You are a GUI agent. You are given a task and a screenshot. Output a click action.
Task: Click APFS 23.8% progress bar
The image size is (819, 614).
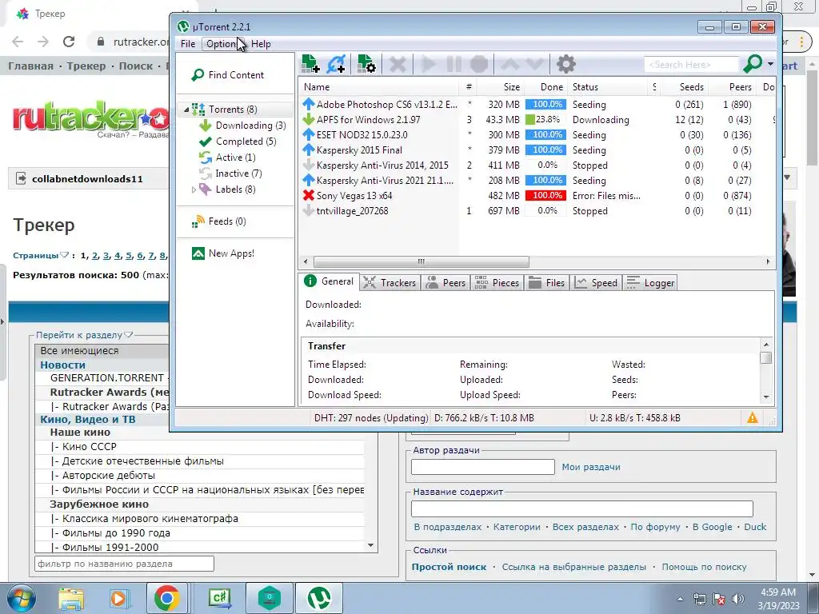pyautogui.click(x=545, y=120)
